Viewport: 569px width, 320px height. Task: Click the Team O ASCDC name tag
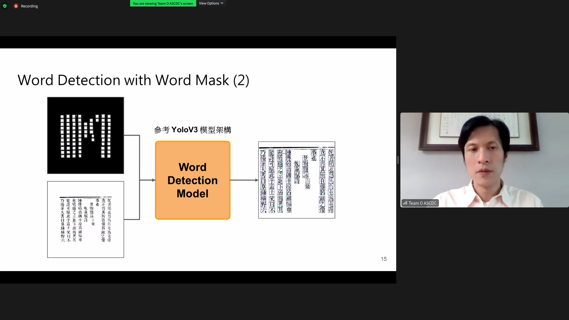point(422,203)
